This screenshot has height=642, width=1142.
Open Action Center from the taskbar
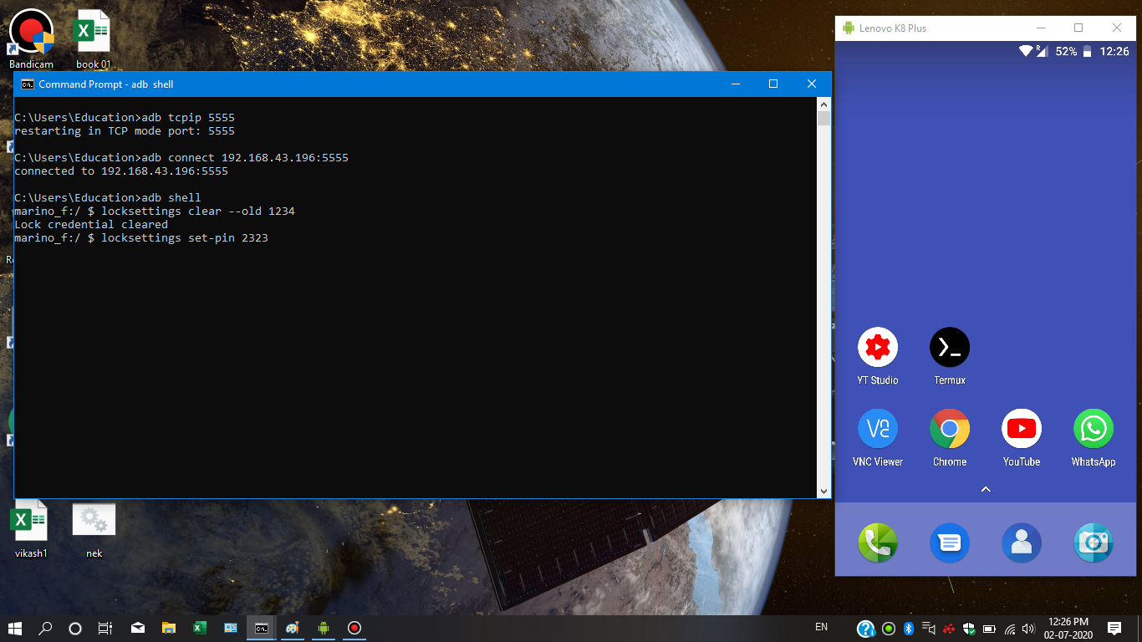pos(1115,628)
